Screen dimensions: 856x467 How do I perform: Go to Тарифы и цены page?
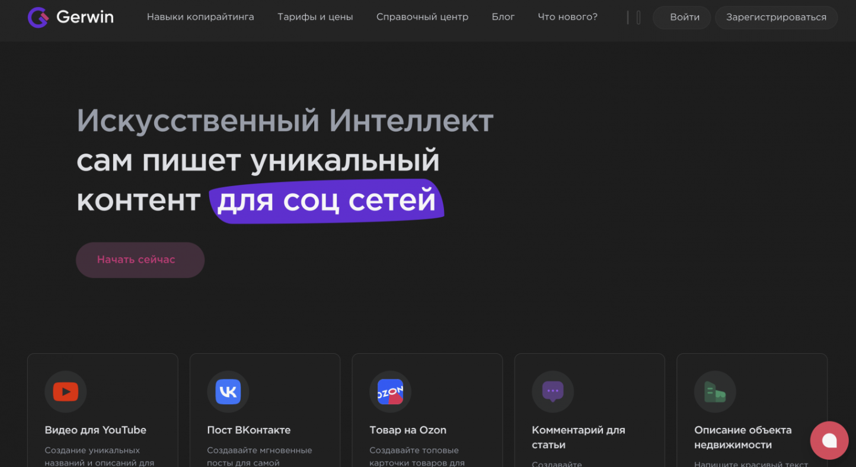pos(315,17)
